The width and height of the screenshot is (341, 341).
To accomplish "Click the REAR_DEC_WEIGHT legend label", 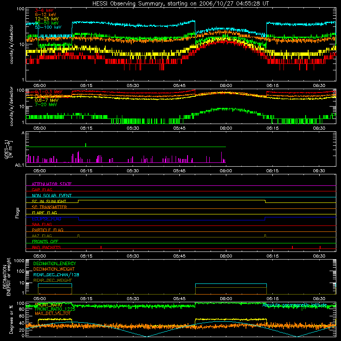I will [52, 280].
